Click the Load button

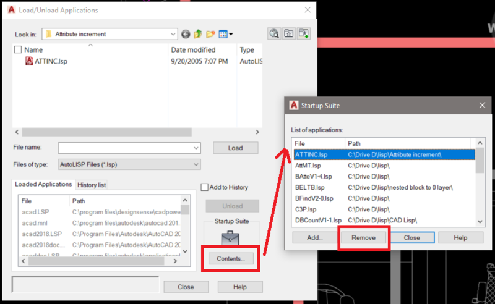click(236, 148)
